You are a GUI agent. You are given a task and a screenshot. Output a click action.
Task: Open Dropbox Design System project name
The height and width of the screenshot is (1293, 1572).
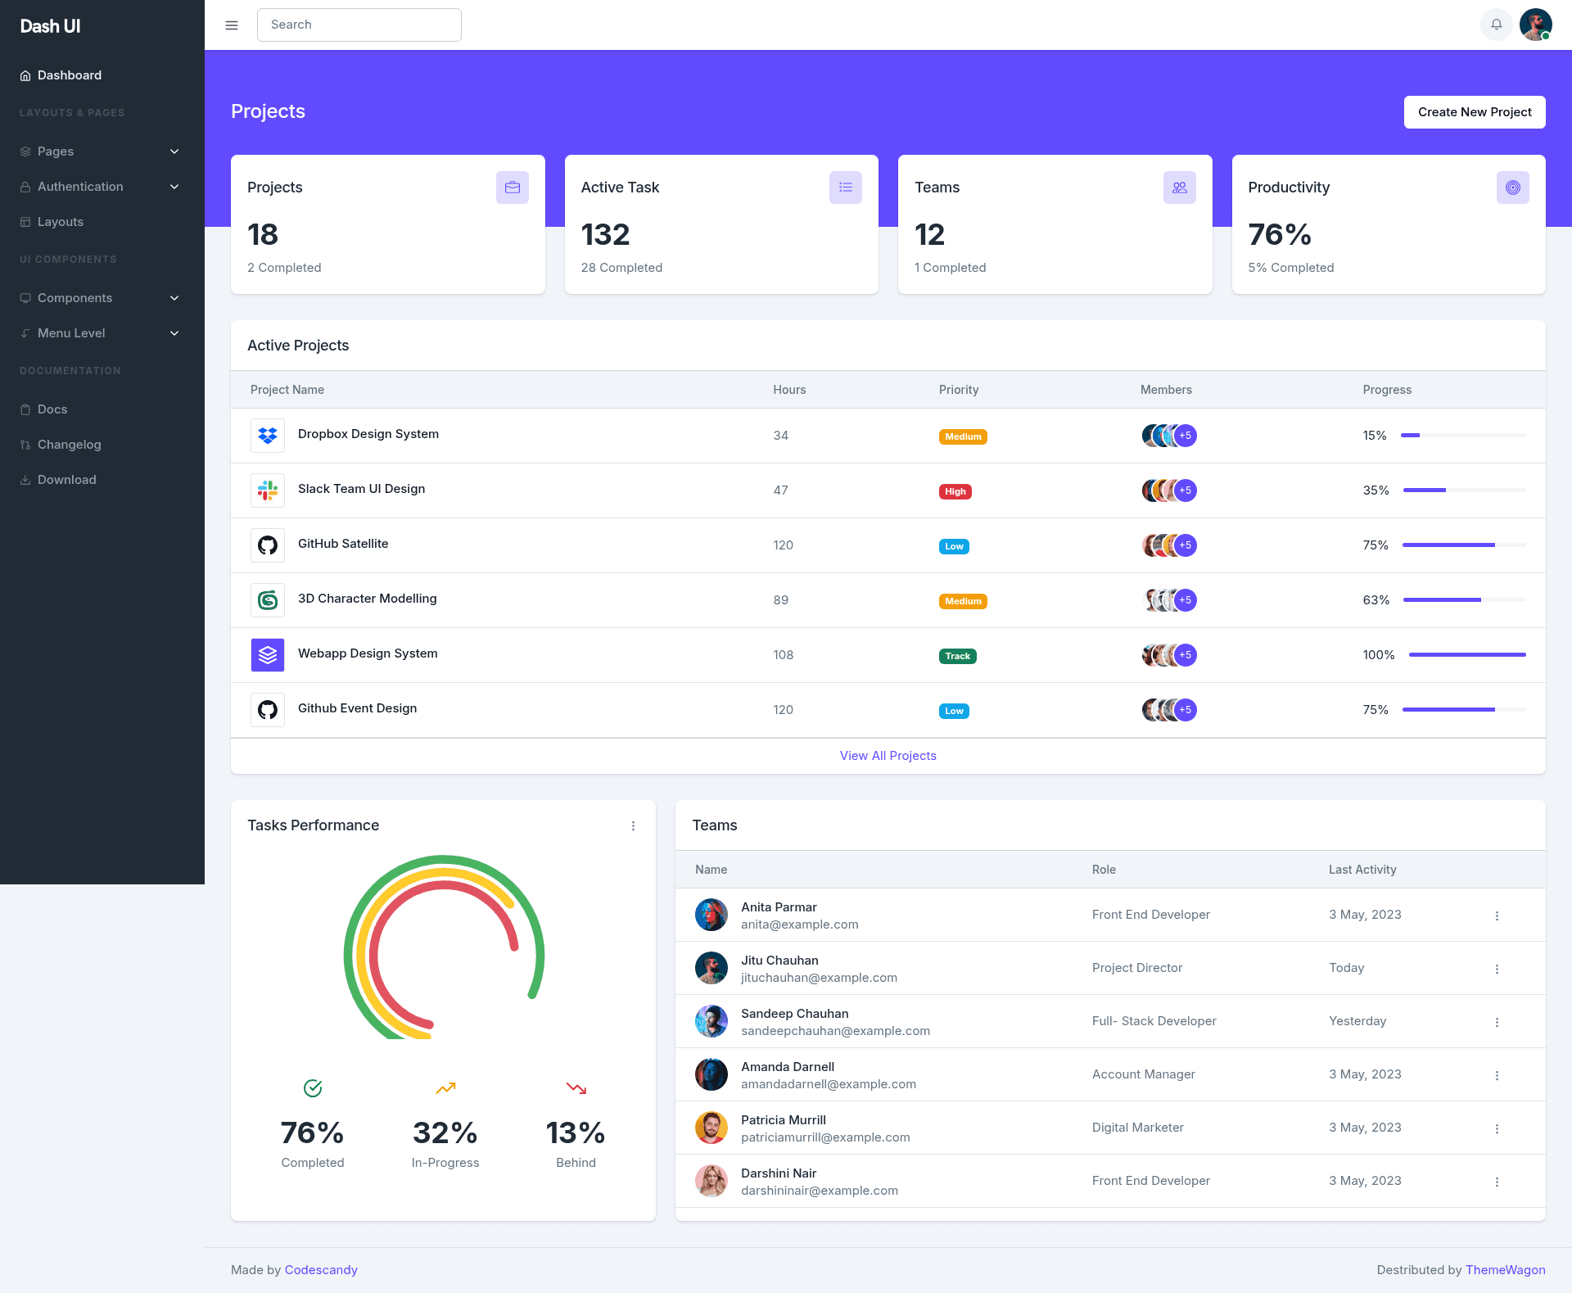[x=368, y=434]
